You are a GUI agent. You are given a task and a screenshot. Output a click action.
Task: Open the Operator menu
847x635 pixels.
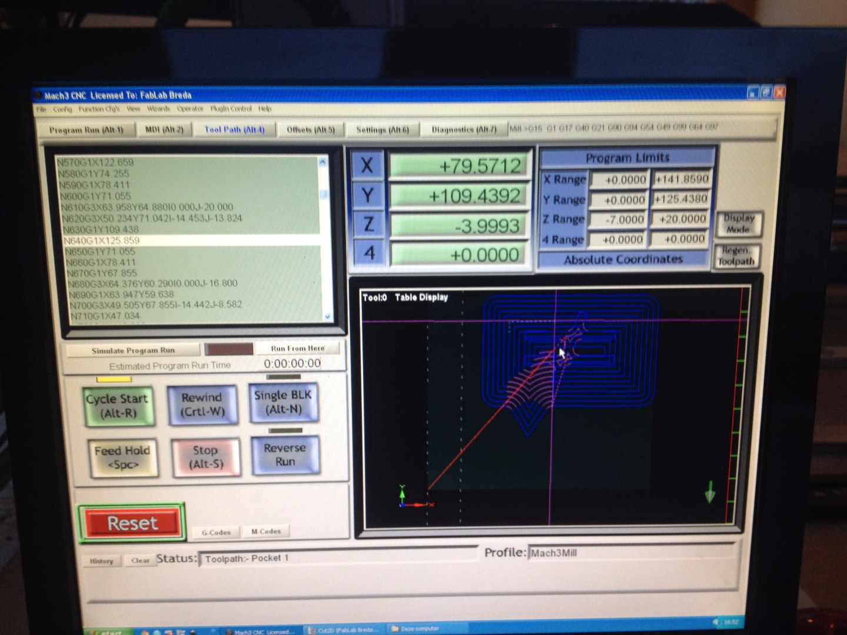[190, 109]
